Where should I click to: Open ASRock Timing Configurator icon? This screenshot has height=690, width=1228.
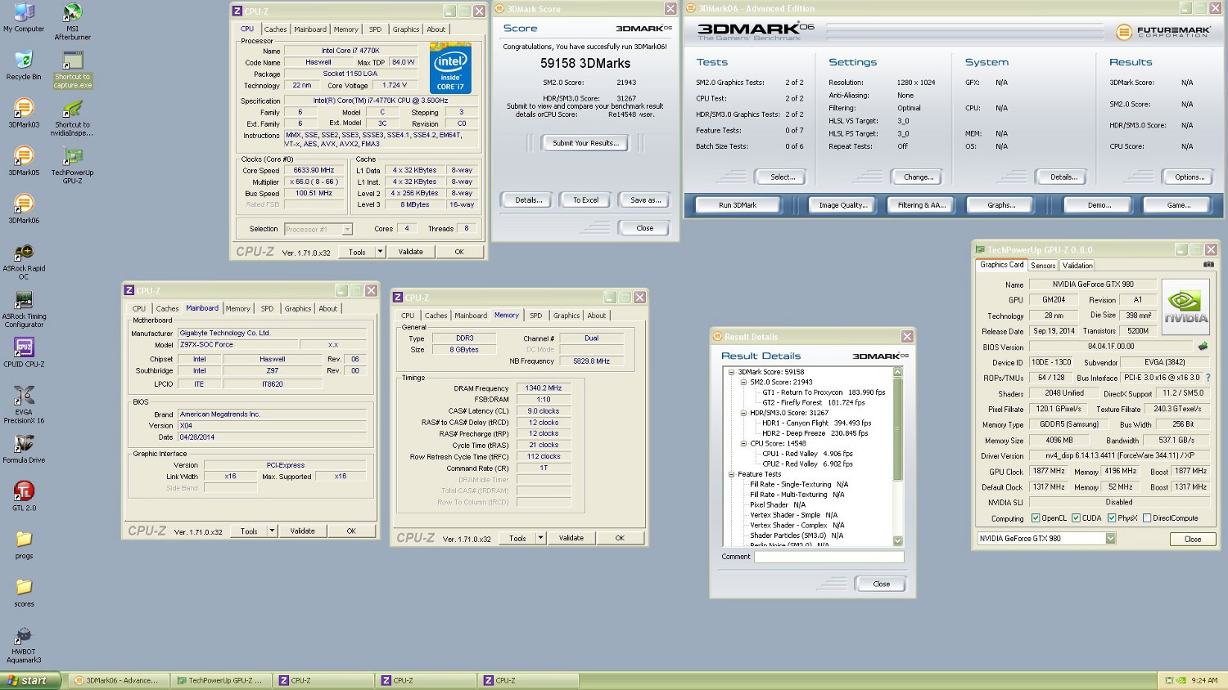(24, 309)
